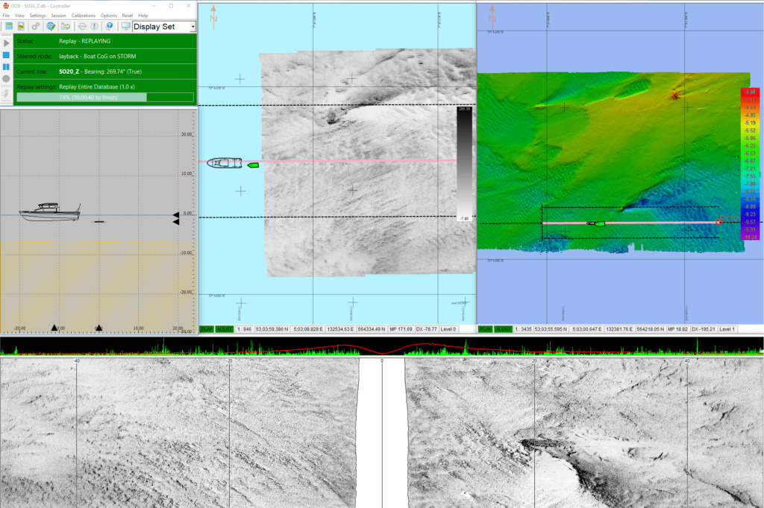Click Replay Entire Database settings text
This screenshot has height=508, width=764.
[97, 86]
